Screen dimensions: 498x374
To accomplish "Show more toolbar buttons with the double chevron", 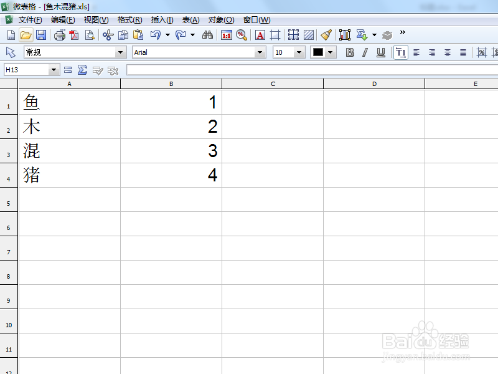I will [402, 32].
